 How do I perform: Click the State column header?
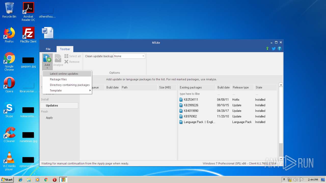pos(265,87)
